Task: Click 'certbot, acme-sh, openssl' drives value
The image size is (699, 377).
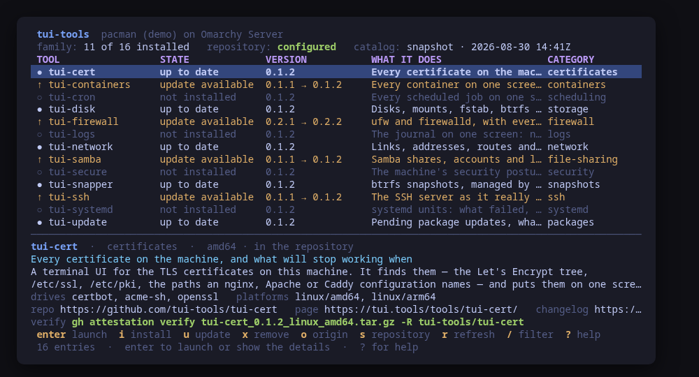Action: pos(145,297)
